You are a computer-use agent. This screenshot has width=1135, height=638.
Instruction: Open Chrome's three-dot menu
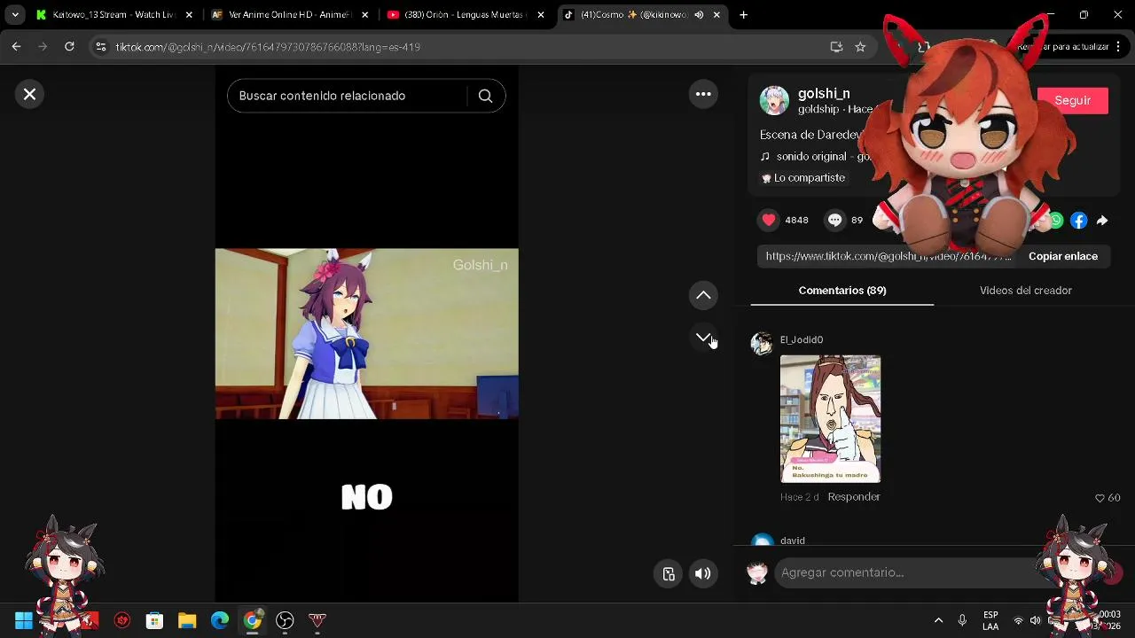pyautogui.click(x=1120, y=47)
